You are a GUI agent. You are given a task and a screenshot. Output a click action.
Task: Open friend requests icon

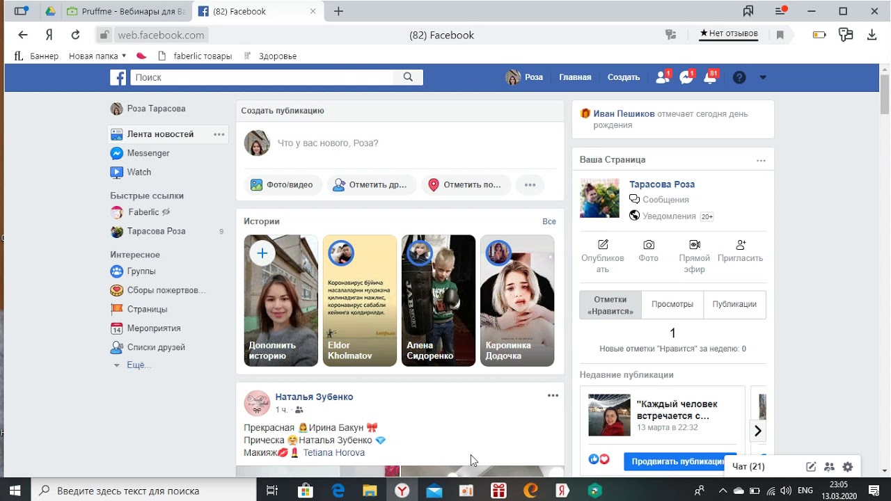click(663, 77)
